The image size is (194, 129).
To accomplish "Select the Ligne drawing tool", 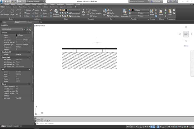I will [x=2, y=12].
